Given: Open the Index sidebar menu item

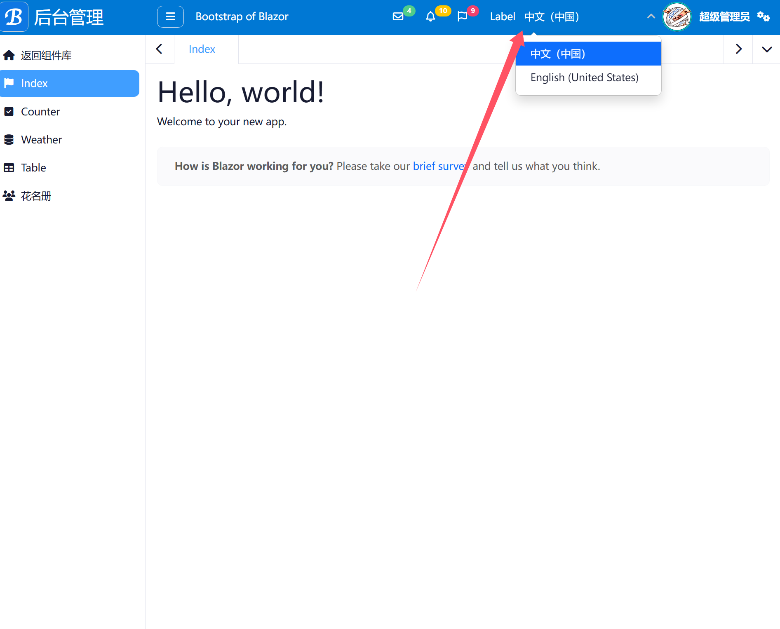Looking at the screenshot, I should point(70,83).
